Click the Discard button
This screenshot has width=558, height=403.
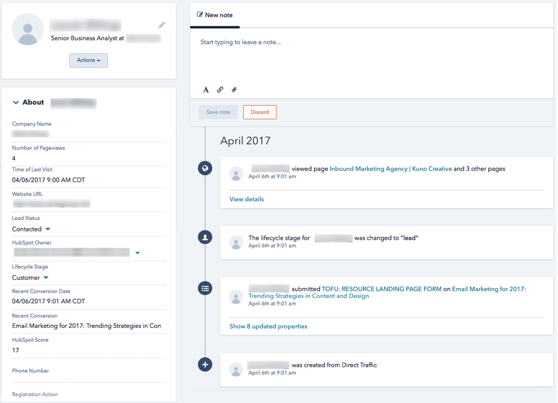click(x=259, y=112)
